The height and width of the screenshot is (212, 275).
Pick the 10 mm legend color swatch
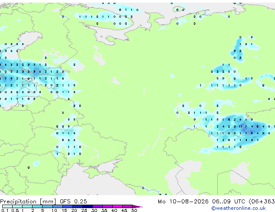[57, 206]
